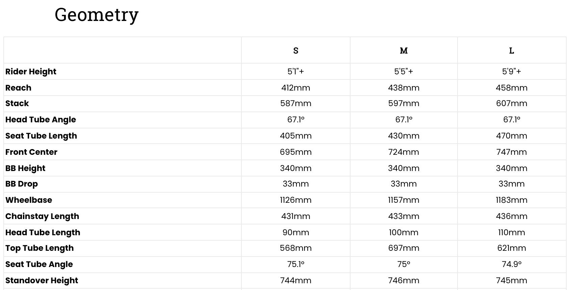The width and height of the screenshot is (570, 290).
Task: Click the Reach row label
Action: (x=18, y=88)
